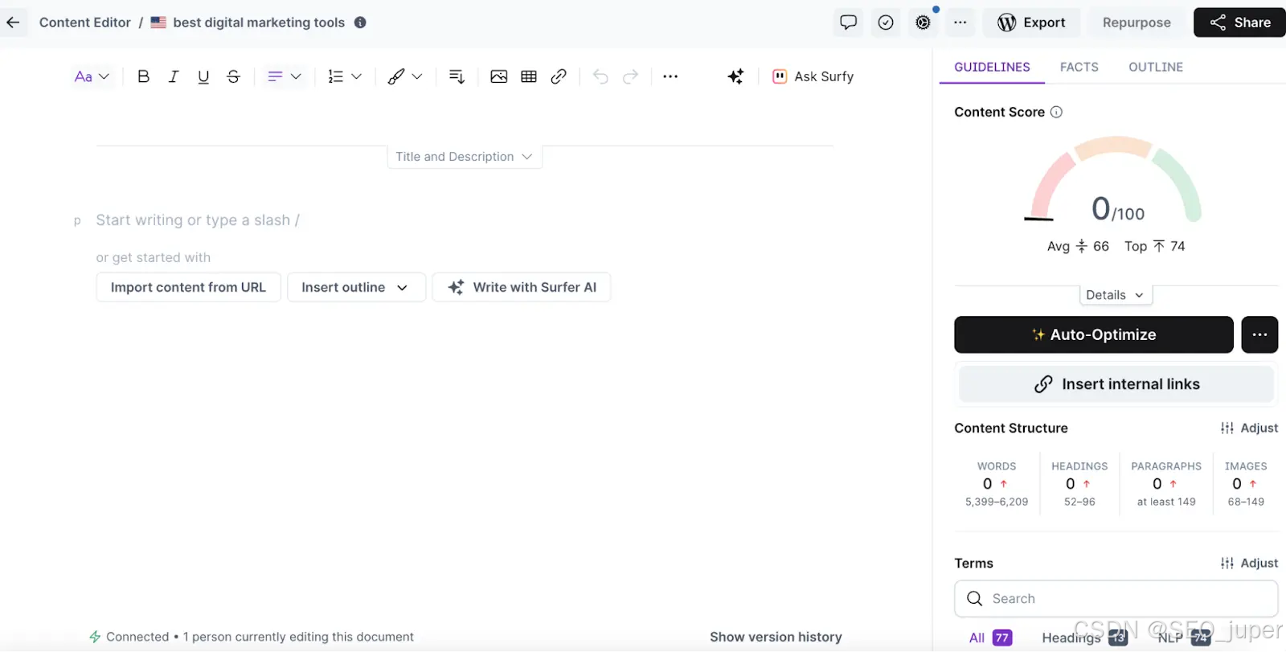Open settings gear in top bar
This screenshot has width=1286, height=652.
click(x=923, y=23)
